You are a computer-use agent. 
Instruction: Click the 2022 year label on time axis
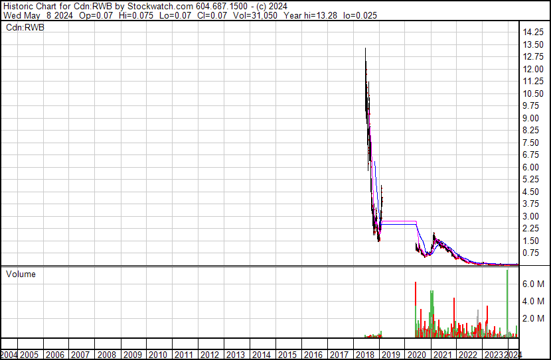tap(469, 355)
